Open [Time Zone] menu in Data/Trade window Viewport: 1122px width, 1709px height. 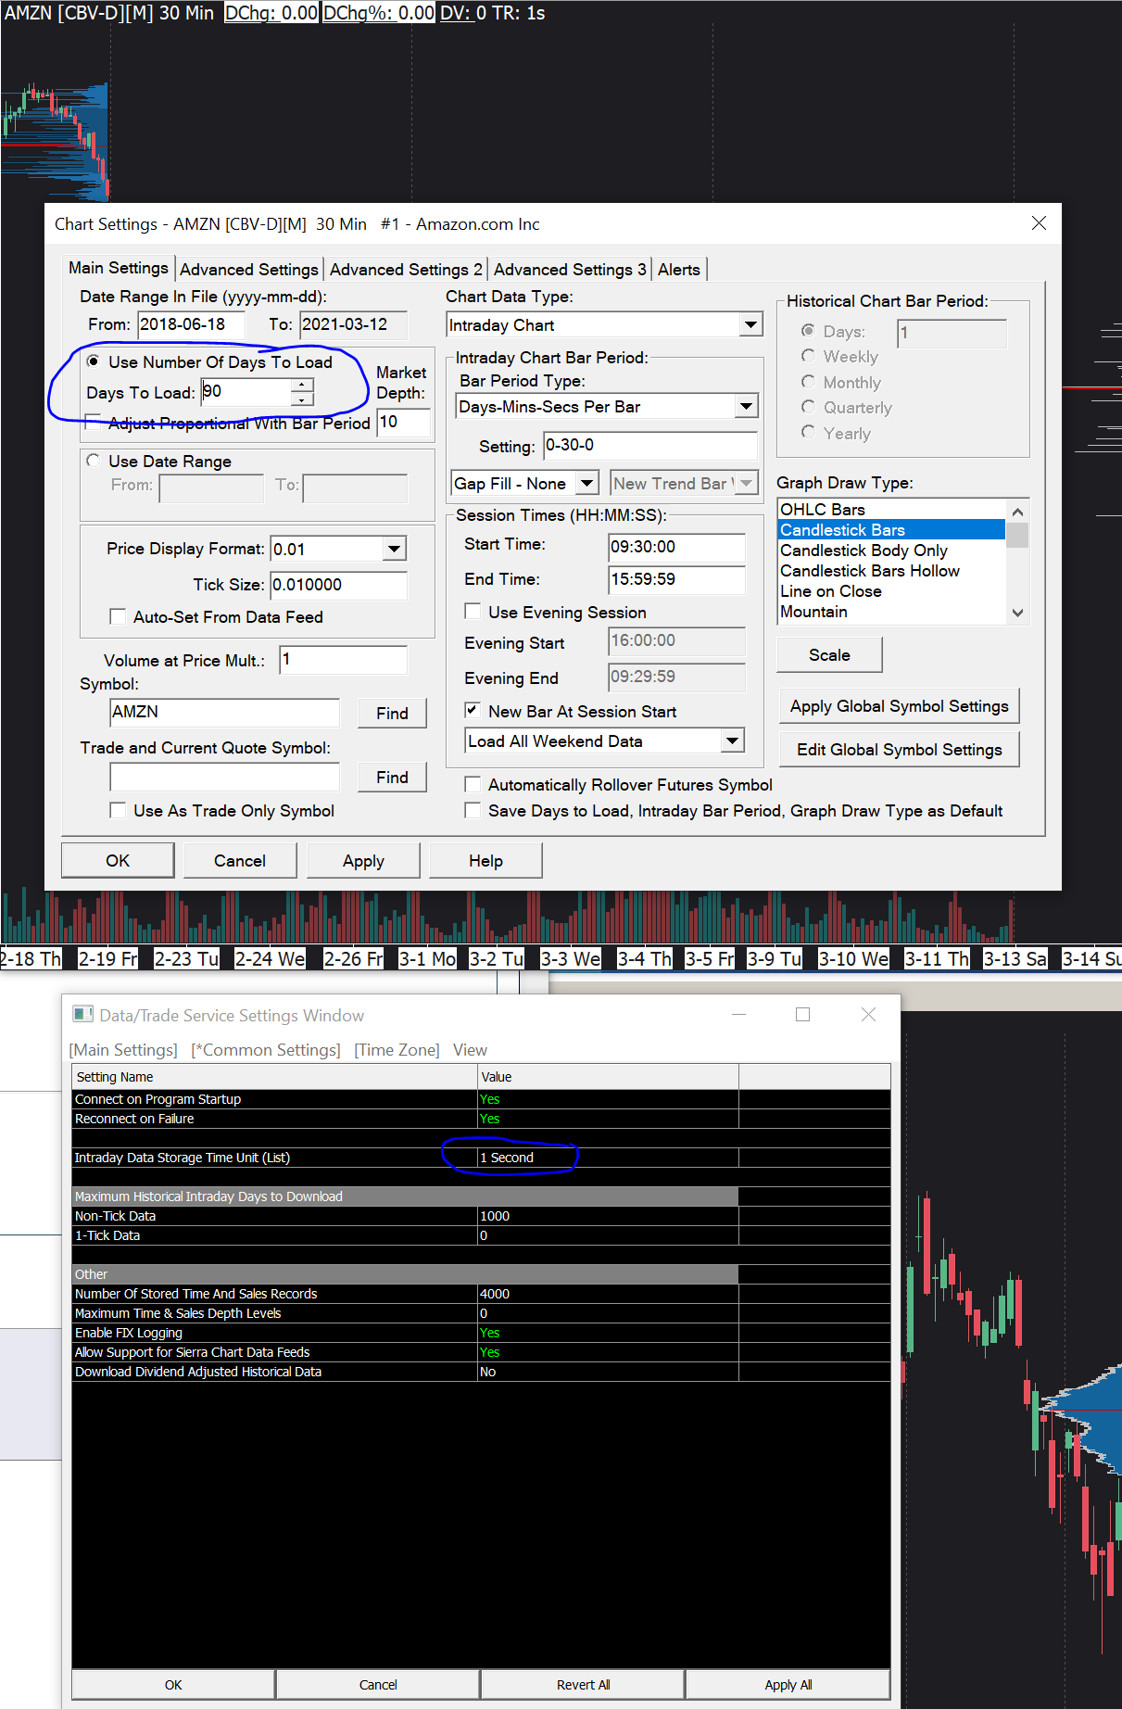(x=397, y=1049)
